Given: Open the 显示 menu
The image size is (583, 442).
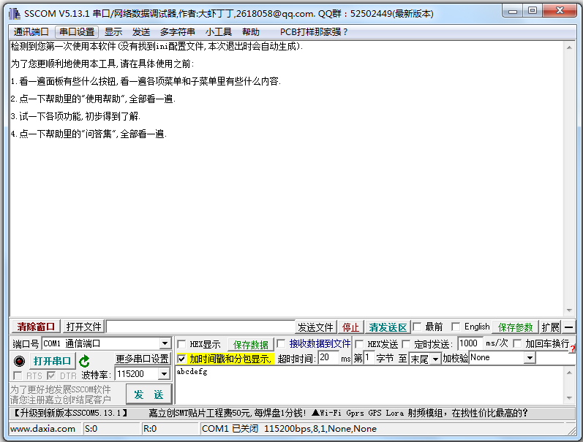Looking at the screenshot, I should (113, 32).
